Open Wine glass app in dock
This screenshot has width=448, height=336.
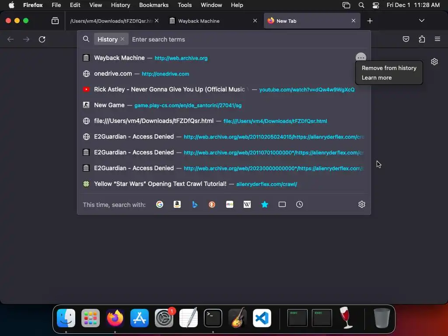[x=346, y=318]
